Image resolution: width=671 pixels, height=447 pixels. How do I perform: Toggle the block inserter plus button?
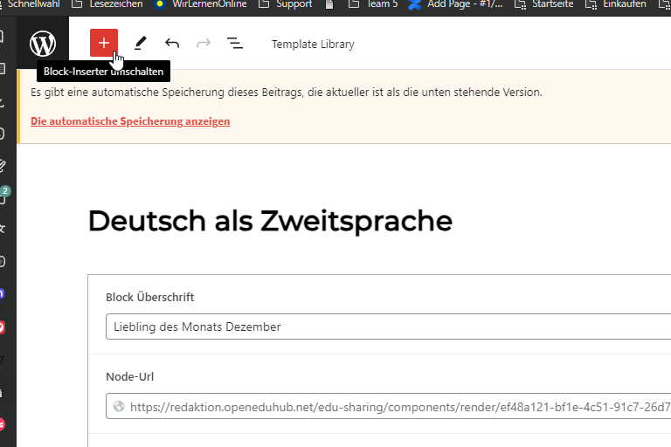point(103,43)
